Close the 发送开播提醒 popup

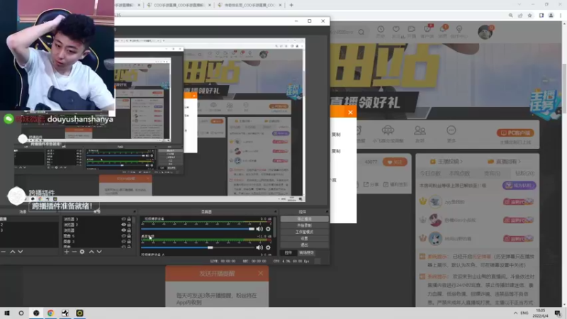click(260, 274)
